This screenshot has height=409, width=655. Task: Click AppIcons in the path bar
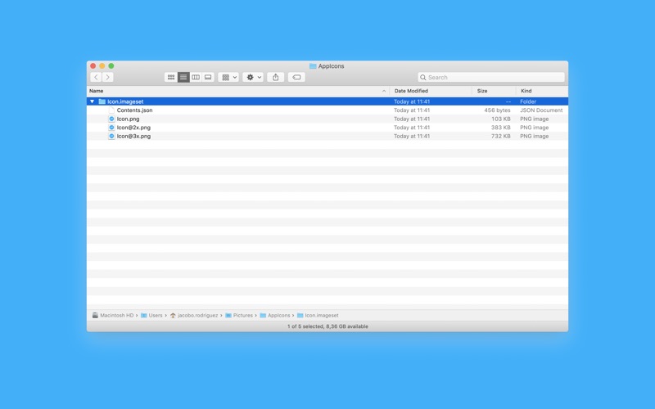click(275, 316)
